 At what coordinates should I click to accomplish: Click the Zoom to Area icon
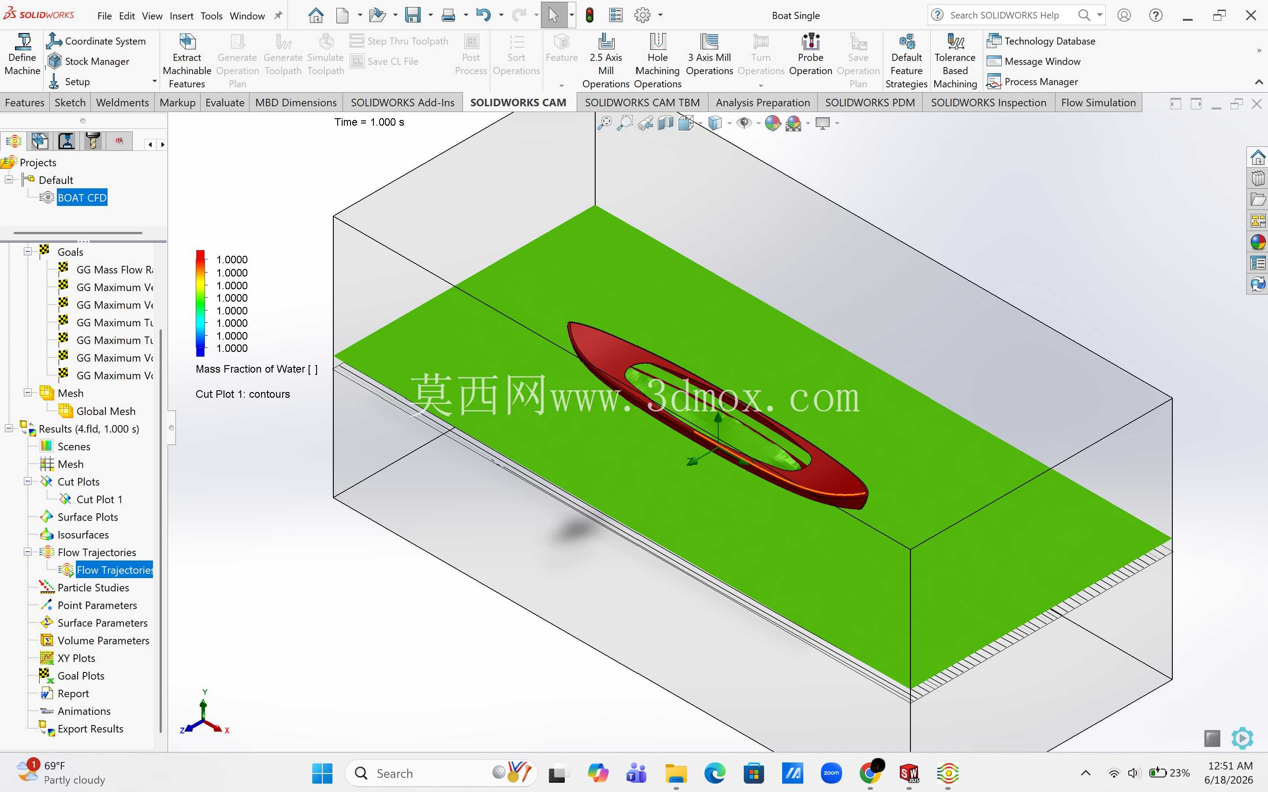pos(625,123)
